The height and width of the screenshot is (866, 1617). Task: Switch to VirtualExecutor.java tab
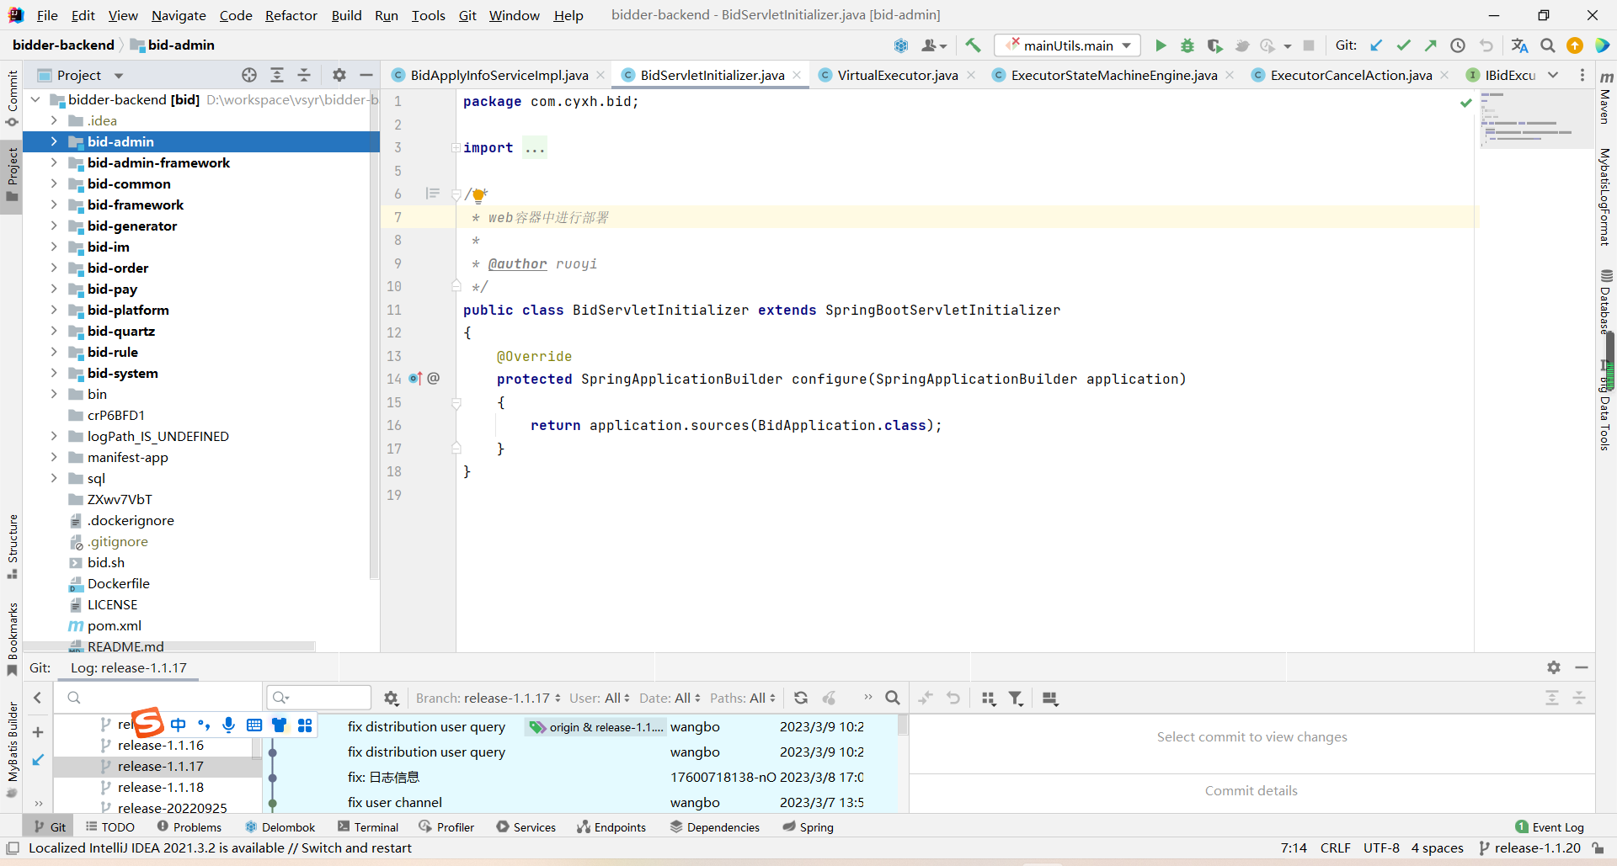897,75
